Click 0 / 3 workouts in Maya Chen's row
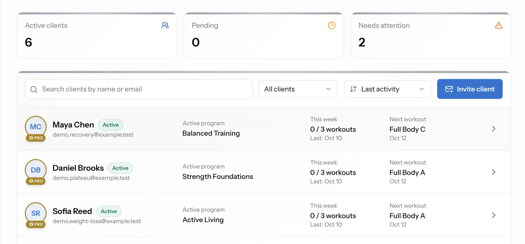This screenshot has height=244, width=525. click(x=333, y=129)
